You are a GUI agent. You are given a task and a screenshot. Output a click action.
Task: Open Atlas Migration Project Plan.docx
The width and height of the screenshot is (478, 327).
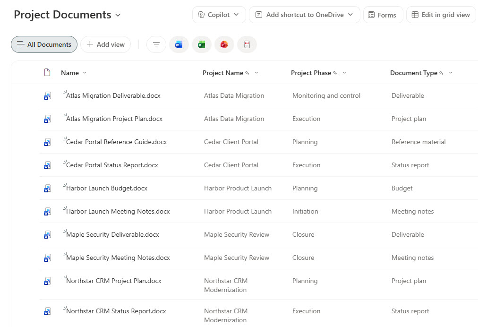point(114,119)
